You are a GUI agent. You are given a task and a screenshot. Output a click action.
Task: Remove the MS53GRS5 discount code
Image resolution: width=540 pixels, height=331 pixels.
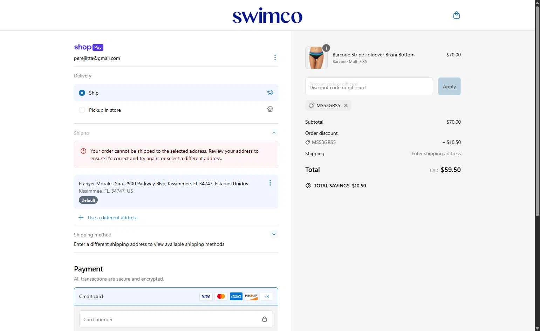(x=346, y=105)
